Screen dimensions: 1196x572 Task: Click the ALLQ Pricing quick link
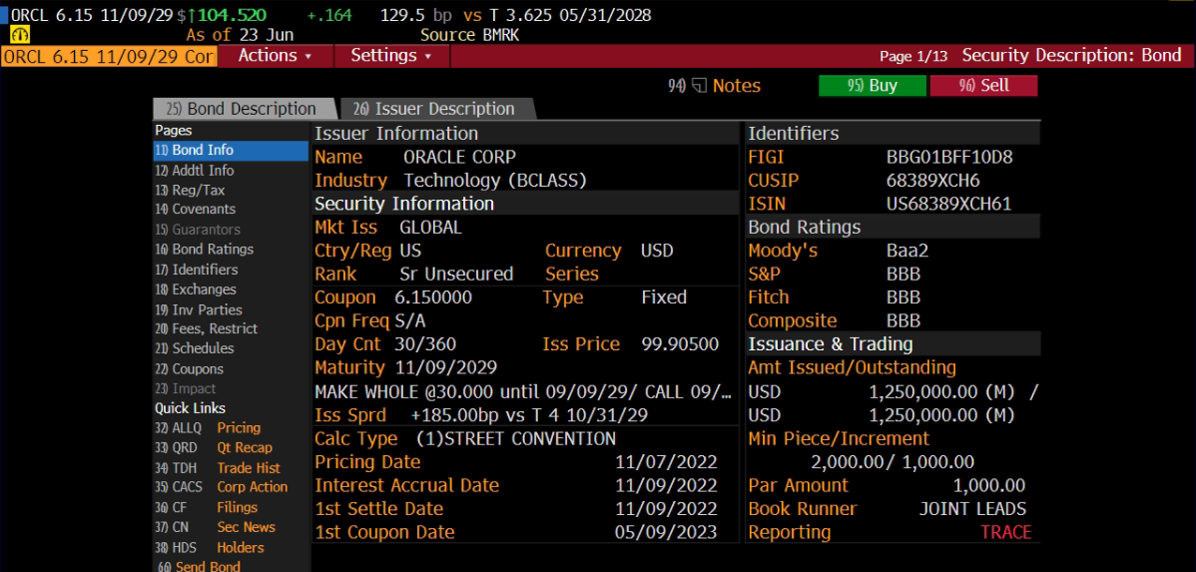[208, 428]
